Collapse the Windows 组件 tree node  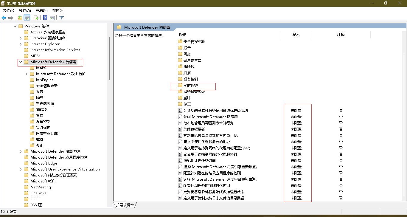(x=15, y=26)
